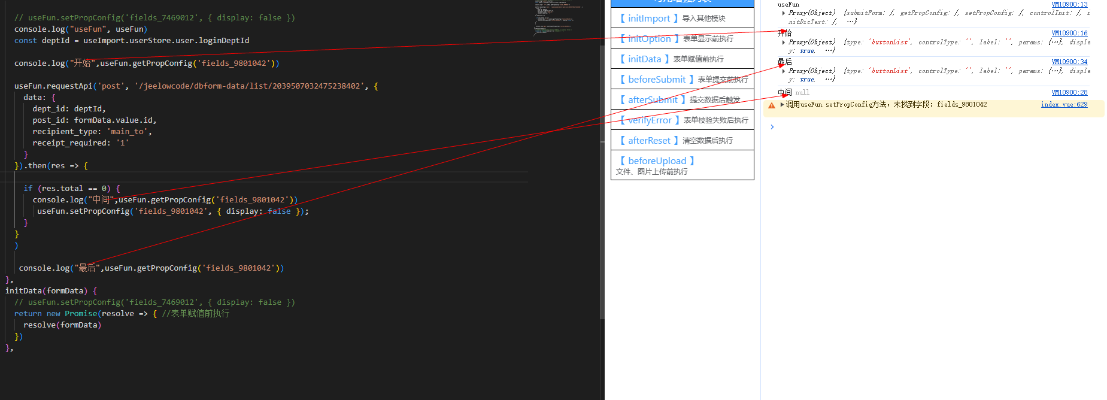Click the yellow warning triangle icon in console
The height and width of the screenshot is (400, 1107).
point(772,105)
